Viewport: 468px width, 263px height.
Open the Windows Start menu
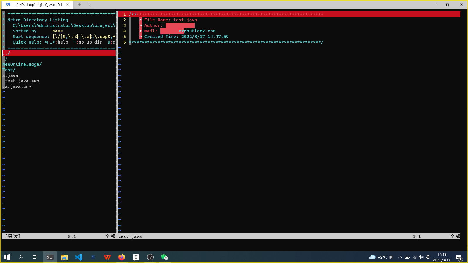[x=7, y=257]
